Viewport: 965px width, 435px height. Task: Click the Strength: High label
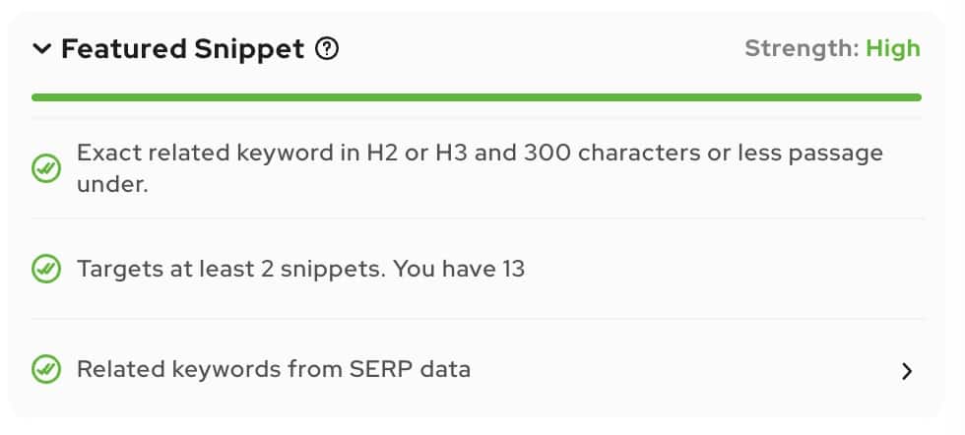pyautogui.click(x=833, y=48)
